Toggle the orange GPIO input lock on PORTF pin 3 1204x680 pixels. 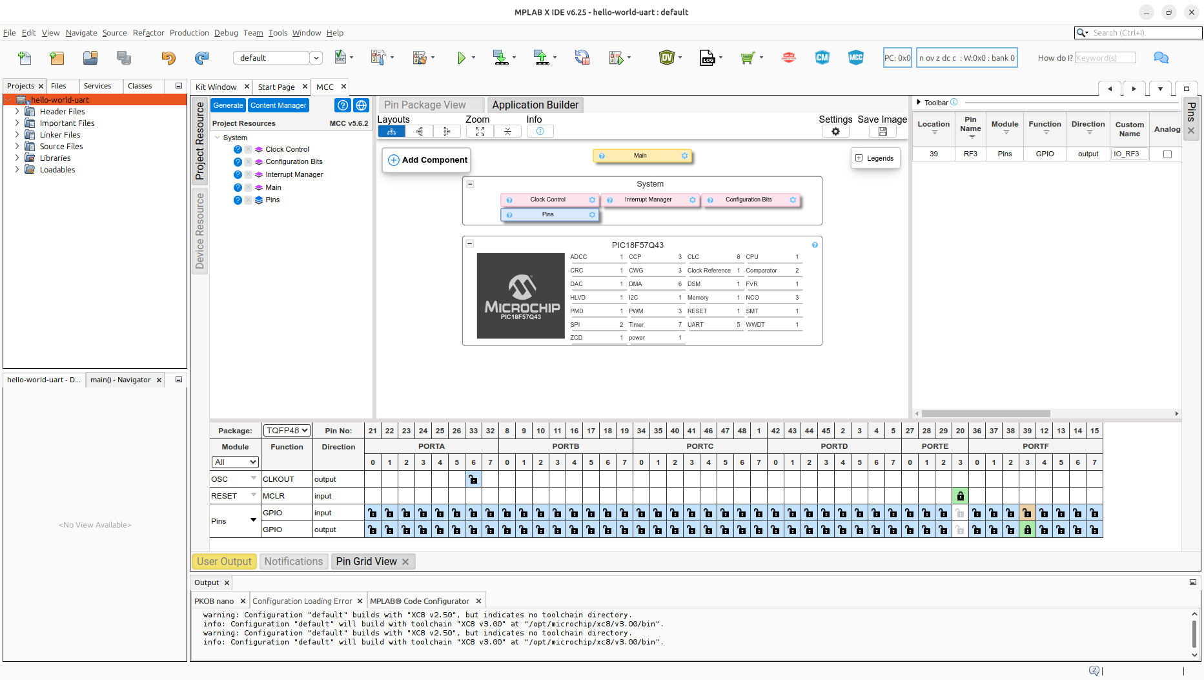point(1027,513)
